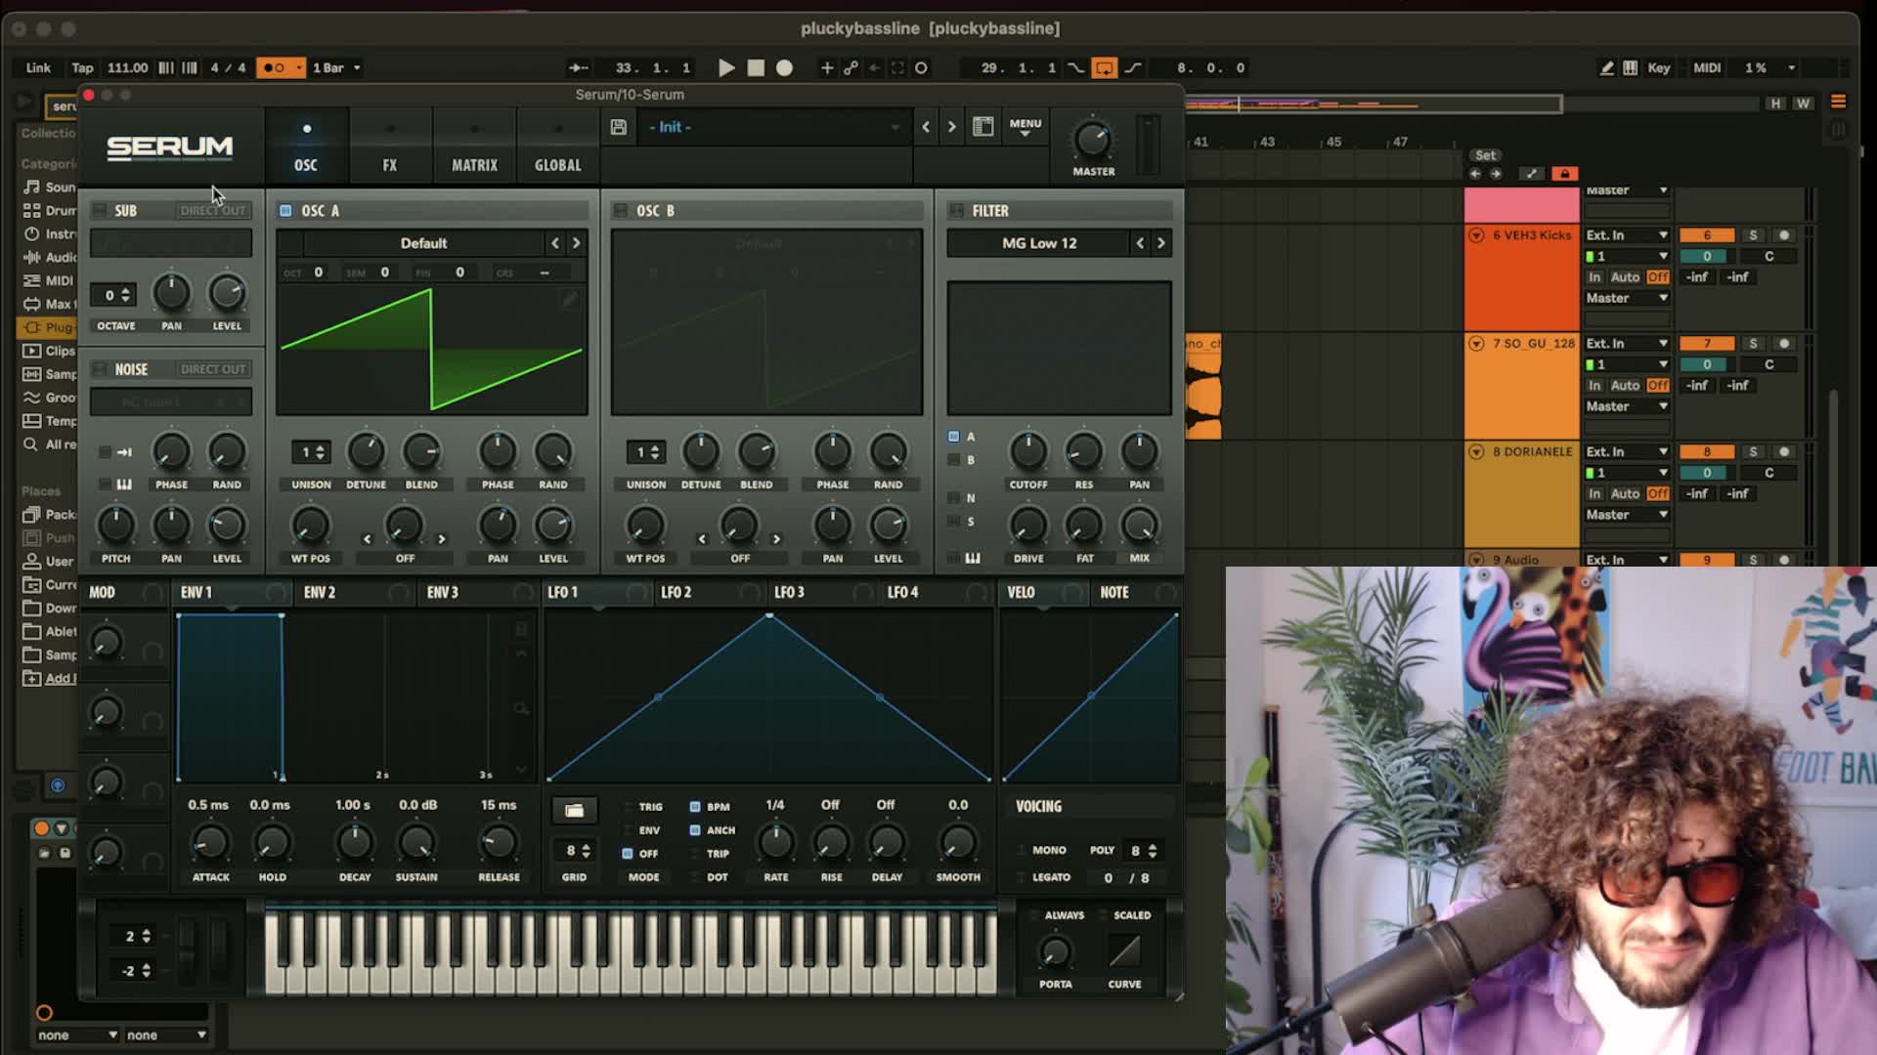Image resolution: width=1877 pixels, height=1055 pixels.
Task: Adjust the OSC A UNISON stepper
Action: (311, 452)
